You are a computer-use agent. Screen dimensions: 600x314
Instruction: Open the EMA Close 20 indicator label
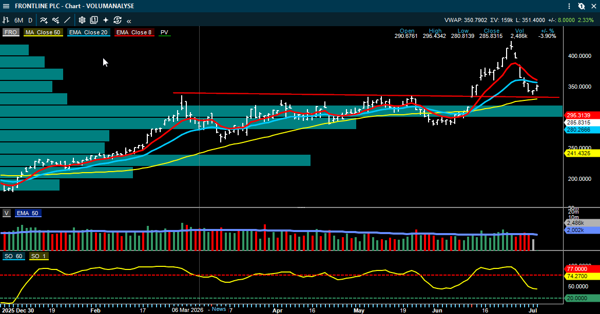(88, 32)
